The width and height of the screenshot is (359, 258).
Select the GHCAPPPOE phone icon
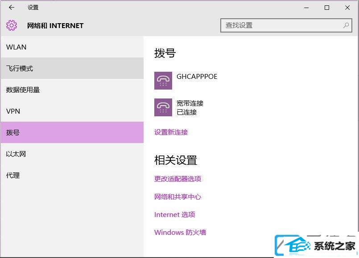(163, 81)
